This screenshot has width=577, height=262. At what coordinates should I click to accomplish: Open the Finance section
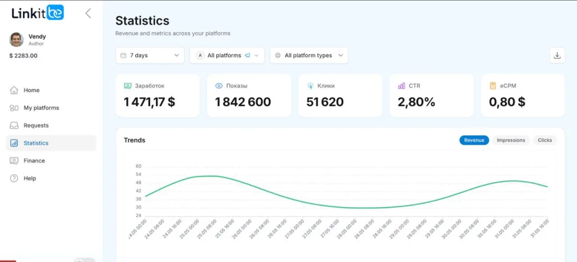point(51,161)
